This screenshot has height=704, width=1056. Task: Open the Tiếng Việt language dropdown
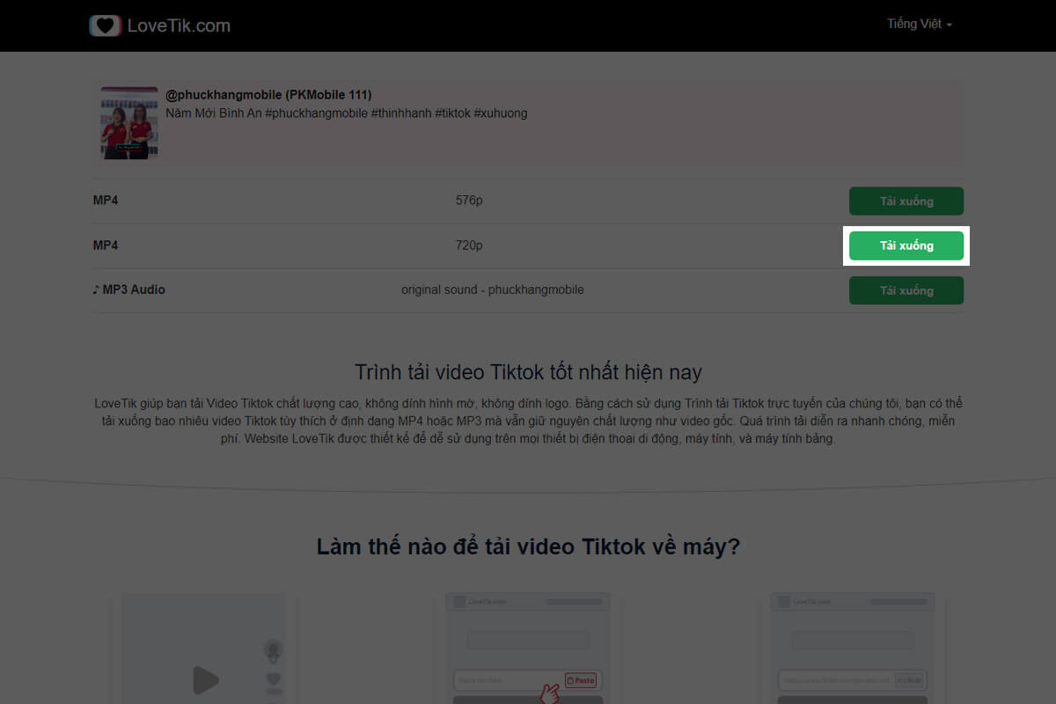pos(919,24)
